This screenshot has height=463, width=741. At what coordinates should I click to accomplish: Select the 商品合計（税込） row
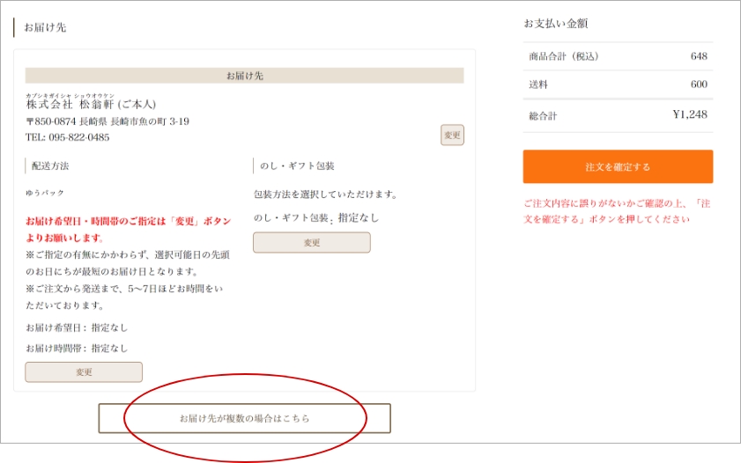click(617, 56)
